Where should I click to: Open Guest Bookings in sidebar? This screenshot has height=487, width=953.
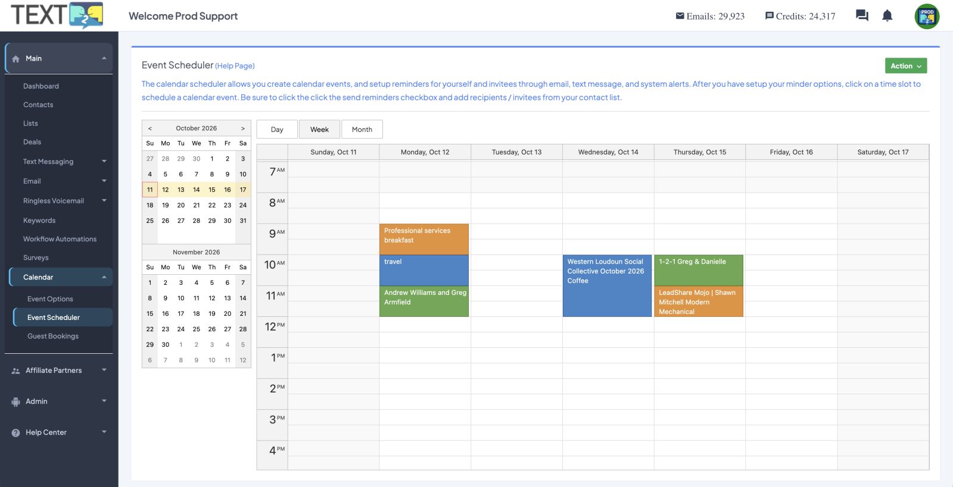point(53,336)
